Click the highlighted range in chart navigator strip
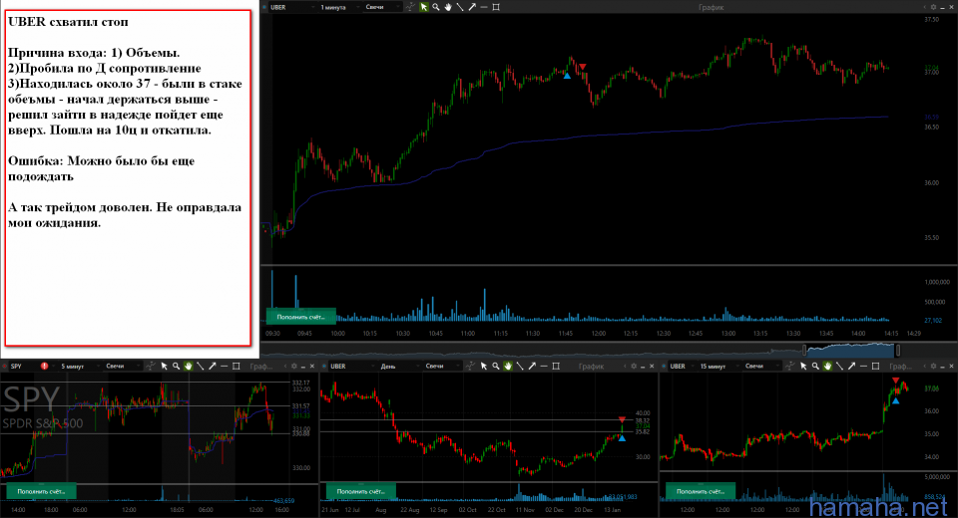The image size is (958, 518). (851, 351)
